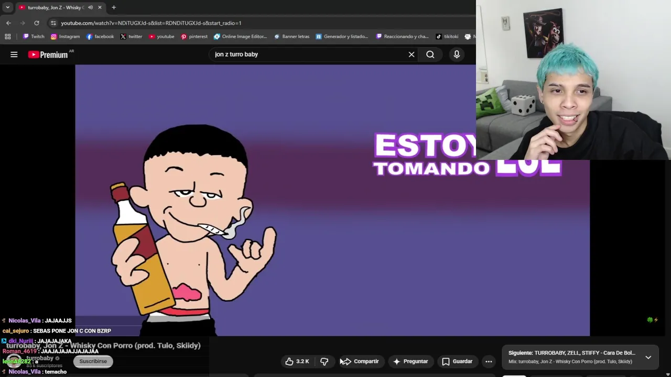671x377 pixels.
Task: Open the Preguntar AI button
Action: (410, 361)
